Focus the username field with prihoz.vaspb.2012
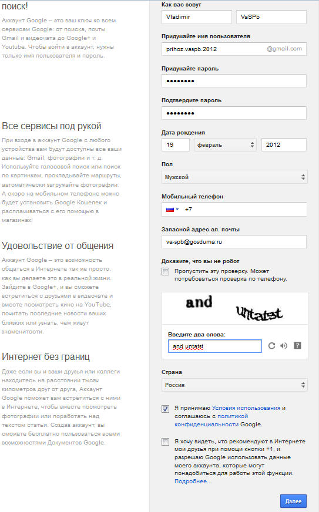319x512 pixels. pos(234,49)
